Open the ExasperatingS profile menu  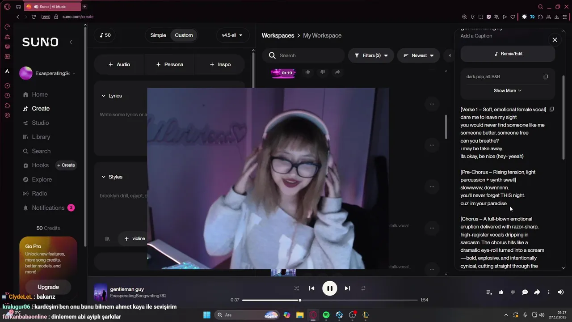point(47,73)
